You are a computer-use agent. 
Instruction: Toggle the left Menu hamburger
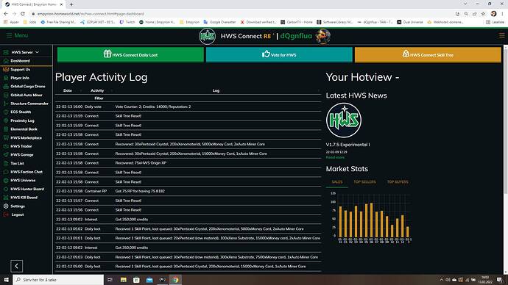[x=9, y=35]
